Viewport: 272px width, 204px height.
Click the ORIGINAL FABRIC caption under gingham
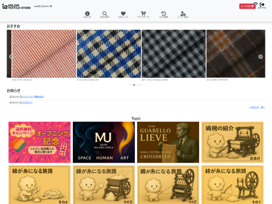(x=155, y=80)
